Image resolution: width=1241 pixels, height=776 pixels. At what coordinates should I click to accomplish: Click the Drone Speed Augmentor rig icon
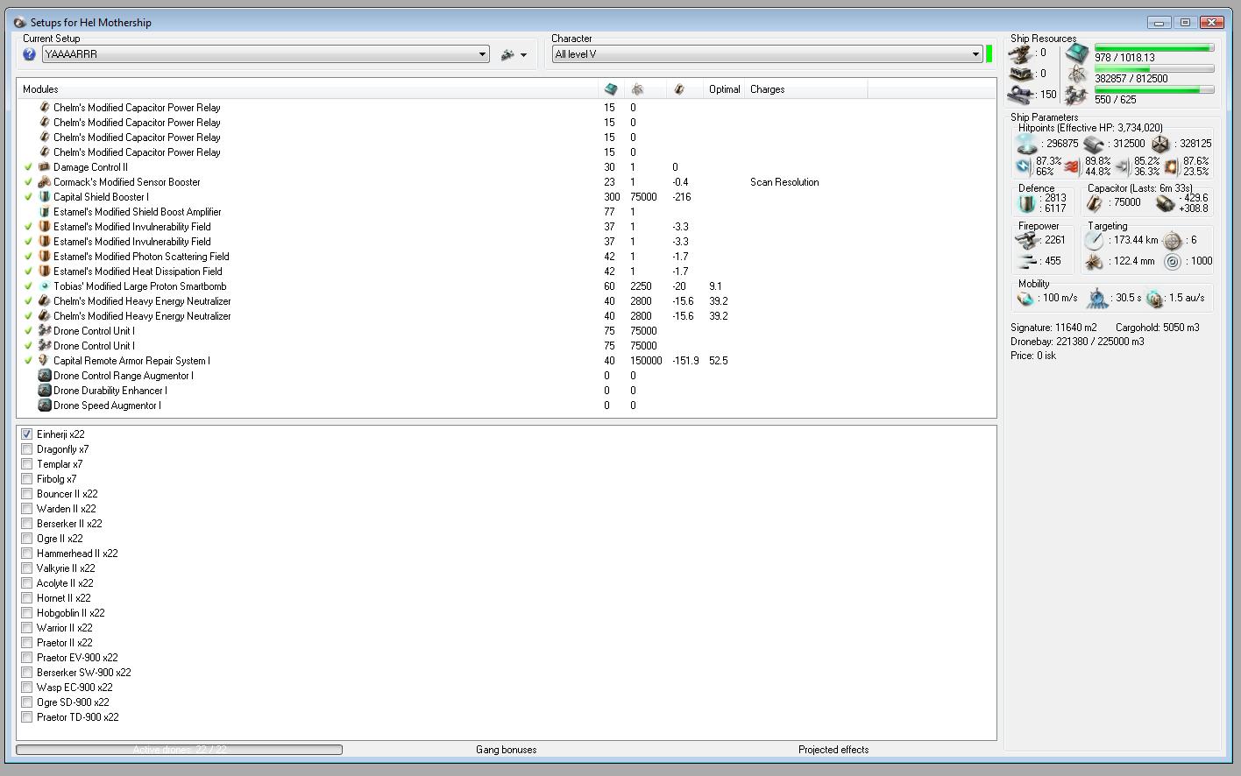coord(45,406)
